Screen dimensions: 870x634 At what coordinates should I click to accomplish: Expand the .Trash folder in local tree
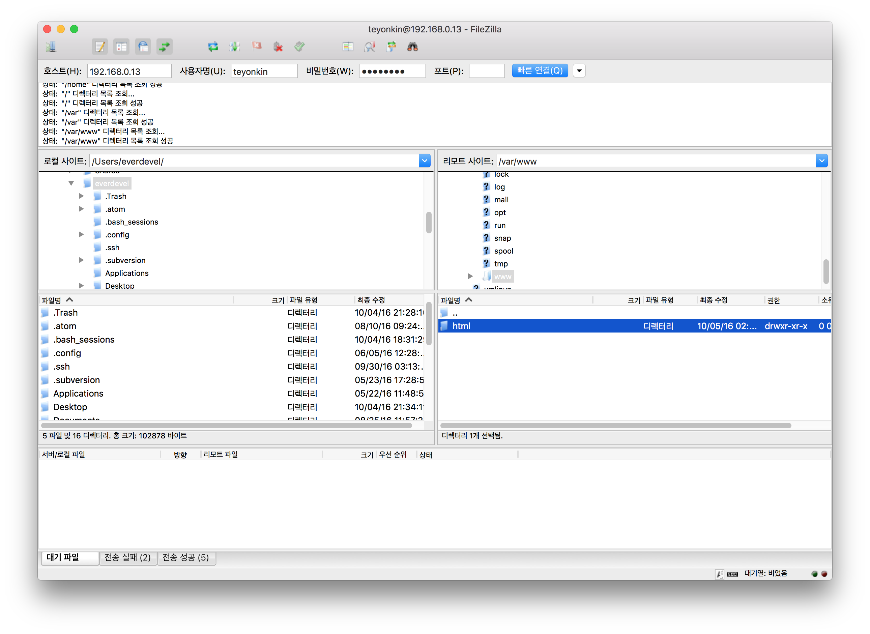pos(81,196)
